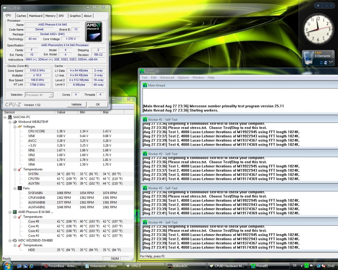Switch to Unbenannt - Editor taskbar button

tap(103, 266)
